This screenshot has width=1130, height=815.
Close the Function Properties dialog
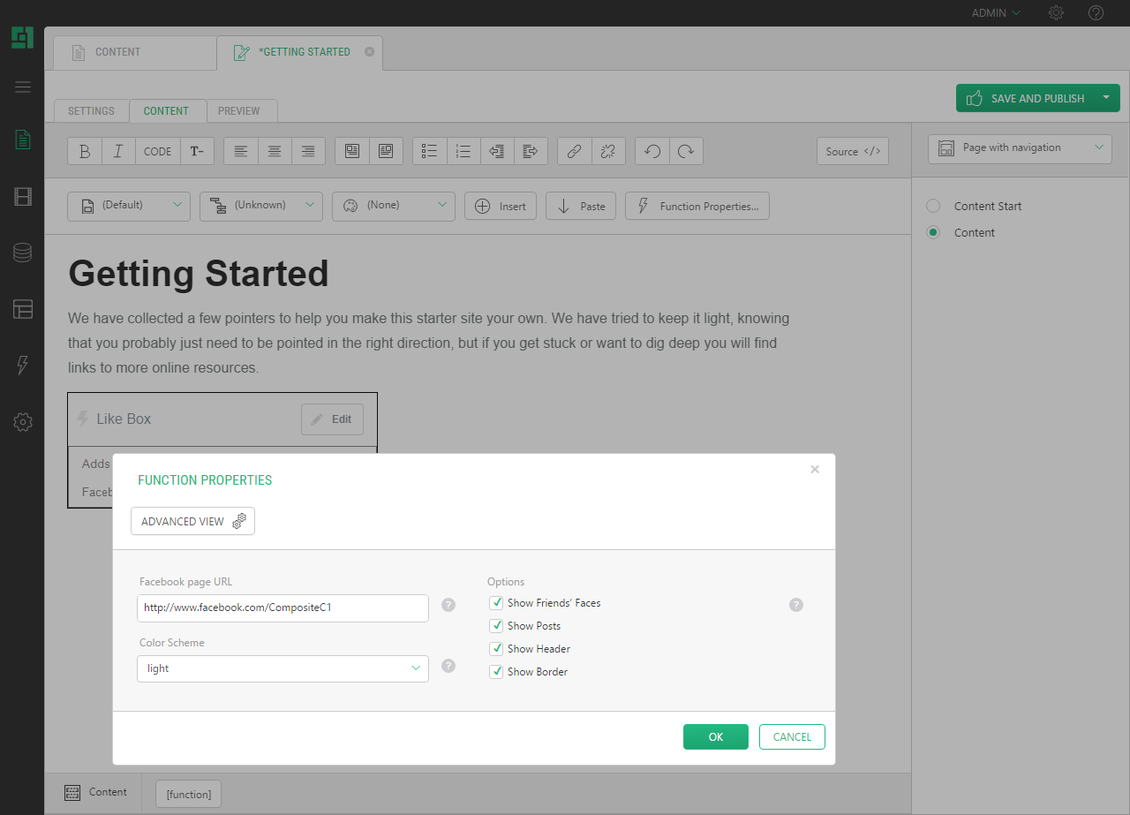(x=815, y=469)
